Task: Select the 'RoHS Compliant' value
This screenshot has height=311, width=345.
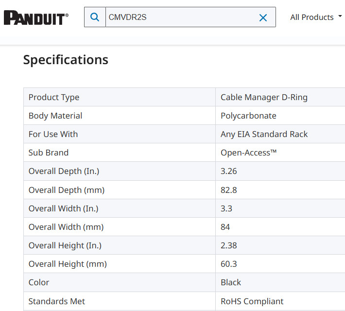Action: pyautogui.click(x=252, y=302)
